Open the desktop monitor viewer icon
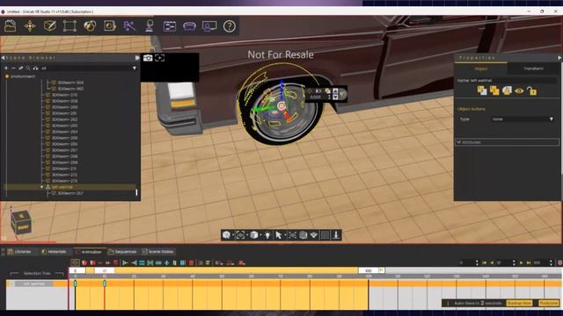This screenshot has height=316, width=563. (209, 25)
